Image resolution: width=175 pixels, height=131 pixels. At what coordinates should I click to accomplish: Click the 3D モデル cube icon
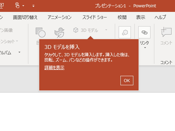coord(76,30)
